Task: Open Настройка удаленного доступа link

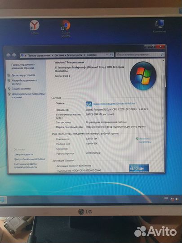Action: [x=24, y=82]
